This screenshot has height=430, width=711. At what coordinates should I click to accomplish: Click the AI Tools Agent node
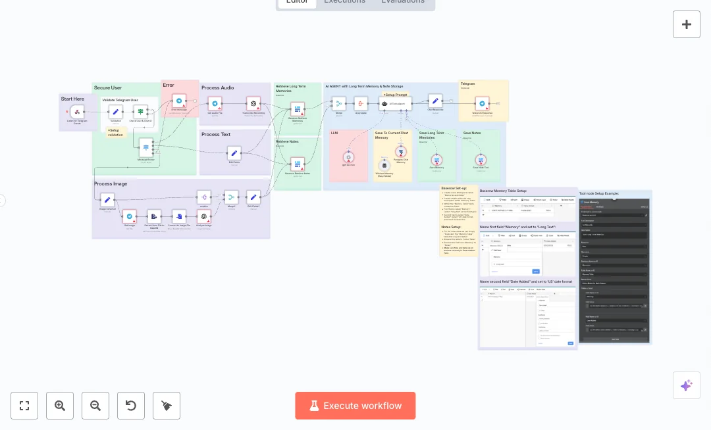tap(396, 103)
